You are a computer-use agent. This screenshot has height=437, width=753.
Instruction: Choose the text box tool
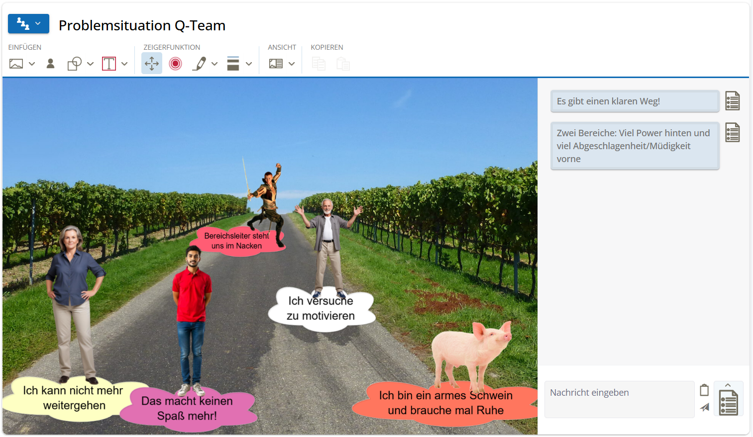[109, 64]
